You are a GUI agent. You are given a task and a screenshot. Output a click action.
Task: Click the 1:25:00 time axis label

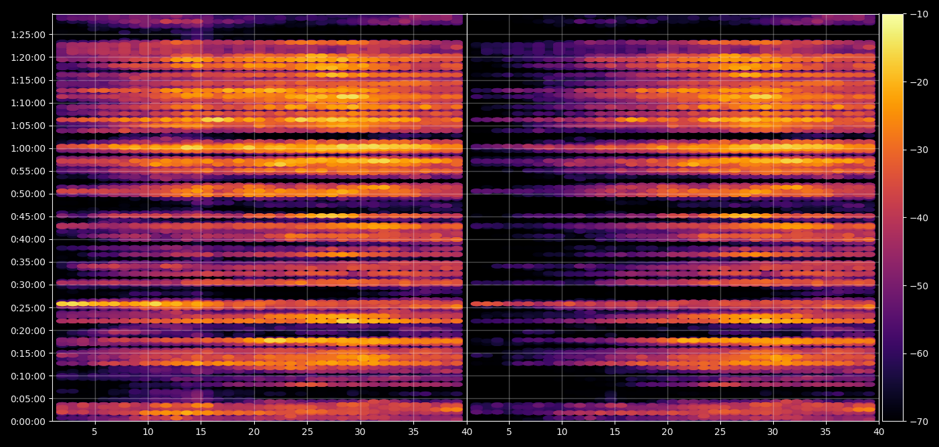[28, 35]
